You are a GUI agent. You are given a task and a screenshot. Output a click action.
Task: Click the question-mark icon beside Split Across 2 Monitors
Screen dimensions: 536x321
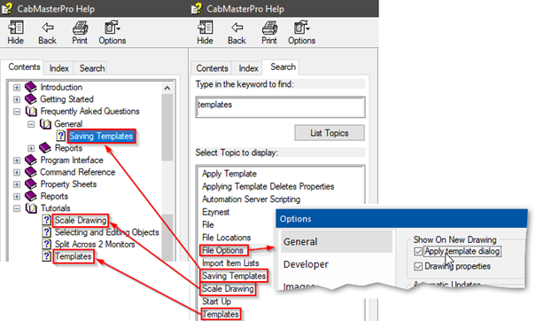[x=46, y=244]
